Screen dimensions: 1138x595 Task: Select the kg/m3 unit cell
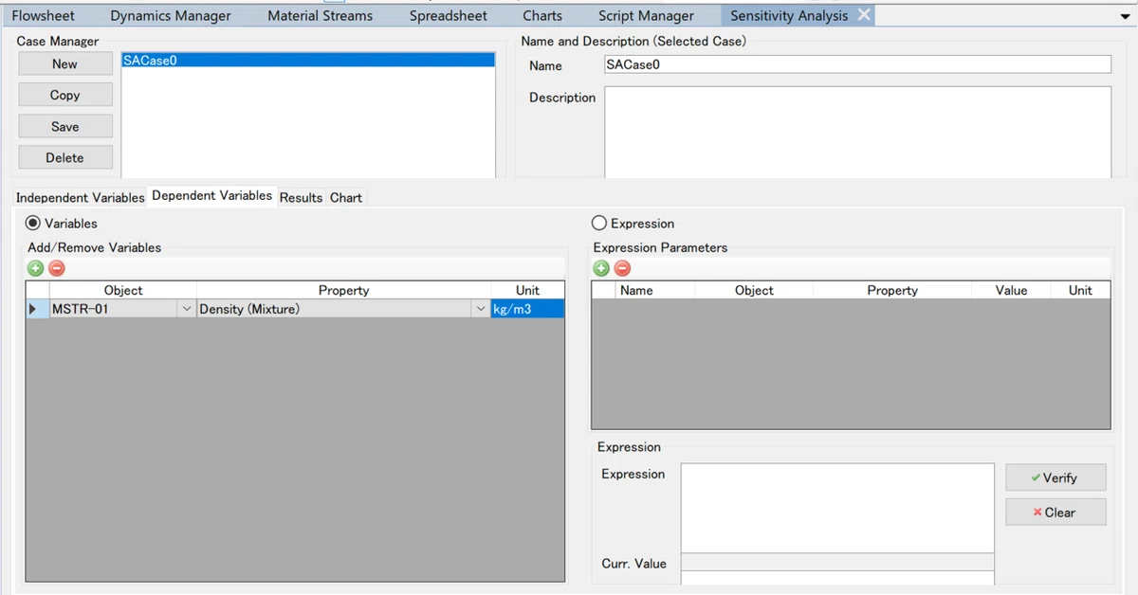(x=527, y=309)
